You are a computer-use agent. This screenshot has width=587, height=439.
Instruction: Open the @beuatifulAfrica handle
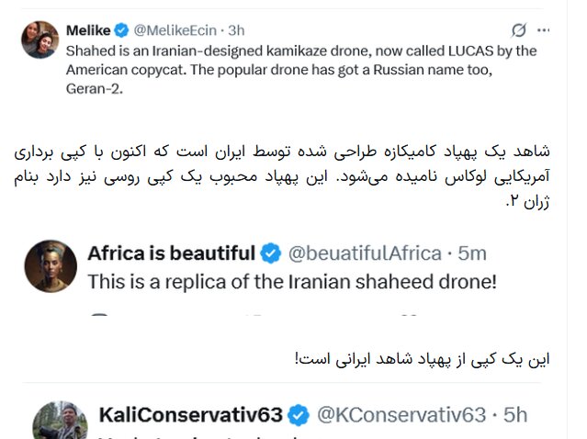pyautogui.click(x=365, y=253)
